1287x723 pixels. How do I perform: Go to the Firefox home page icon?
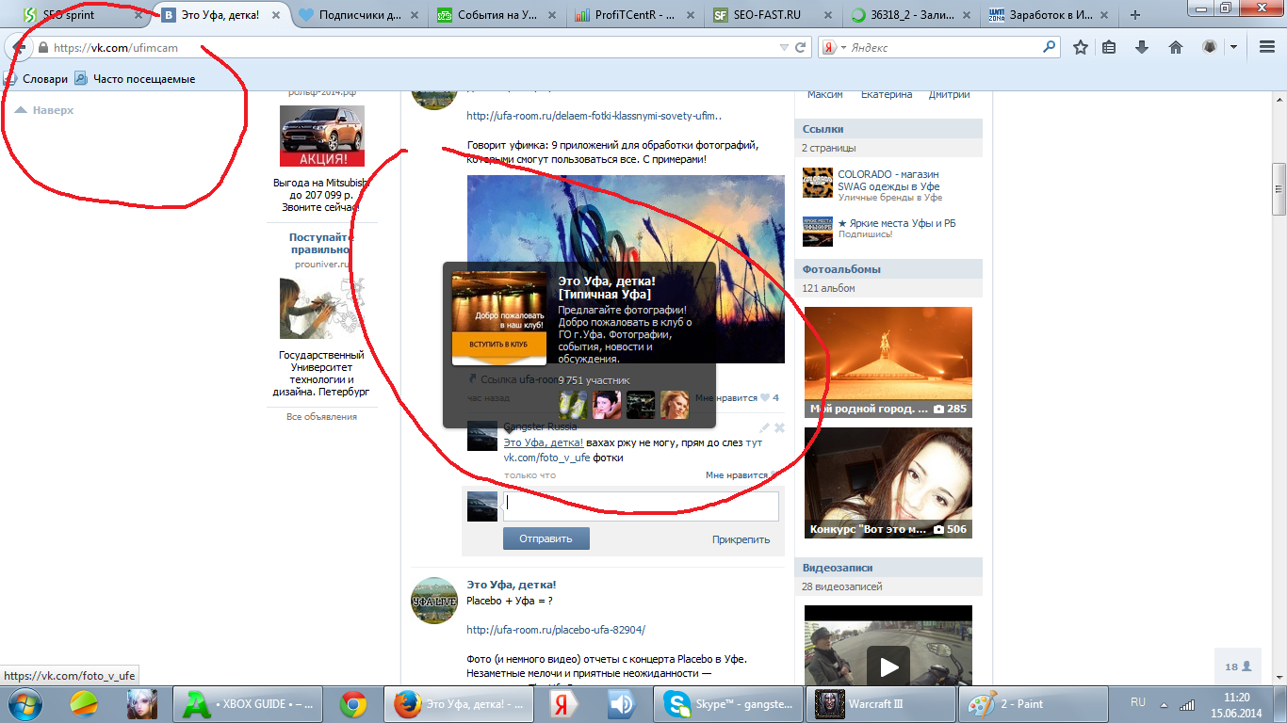tap(1175, 47)
